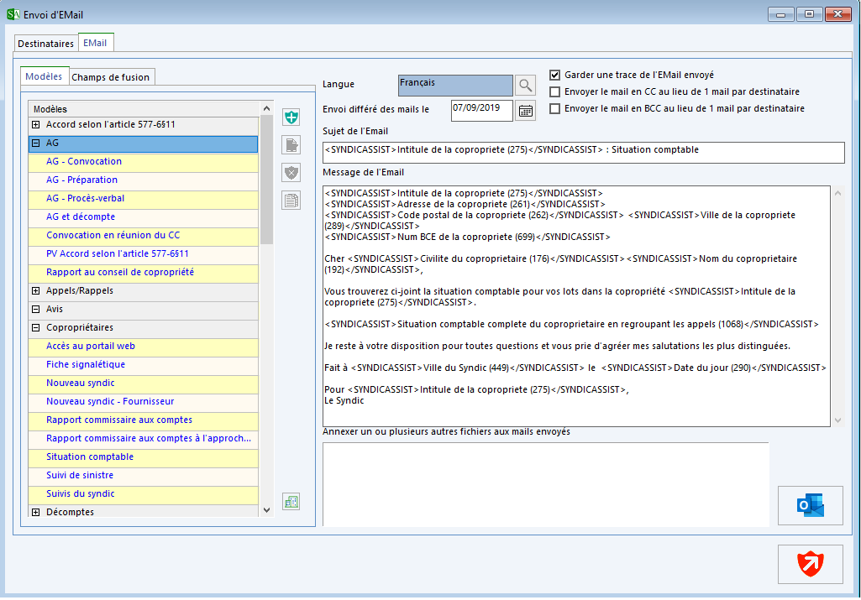The height and width of the screenshot is (600, 861).
Task: Enable sending the mail in CC
Action: [x=554, y=91]
